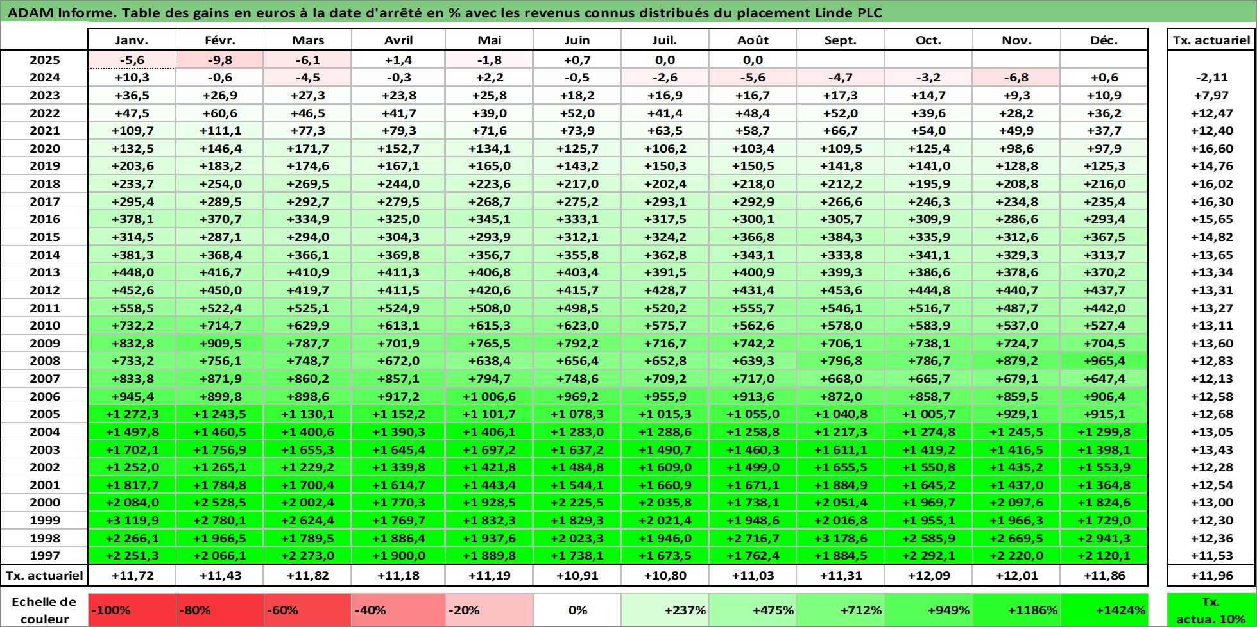This screenshot has height=627, width=1257.
Task: Select the Déc. column header
Action: pos(1104,40)
